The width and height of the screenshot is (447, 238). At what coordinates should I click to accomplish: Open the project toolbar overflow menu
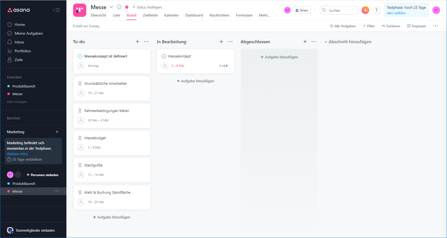pyautogui.click(x=435, y=26)
